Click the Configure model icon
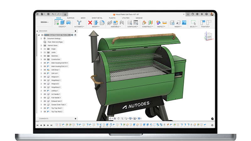The width and height of the screenshot is (251, 141). 130,23
